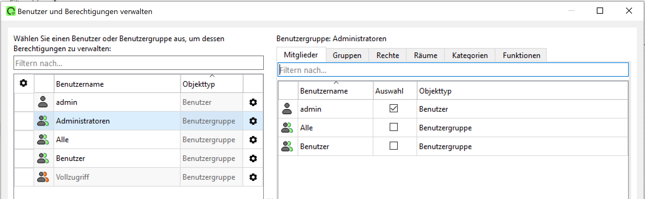Click the orange group icon beside Vollzugriff
Screen dimensions: 645x199
tap(43, 177)
